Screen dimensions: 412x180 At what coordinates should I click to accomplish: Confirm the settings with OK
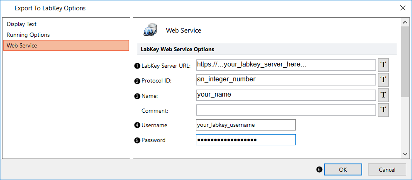coord(343,170)
